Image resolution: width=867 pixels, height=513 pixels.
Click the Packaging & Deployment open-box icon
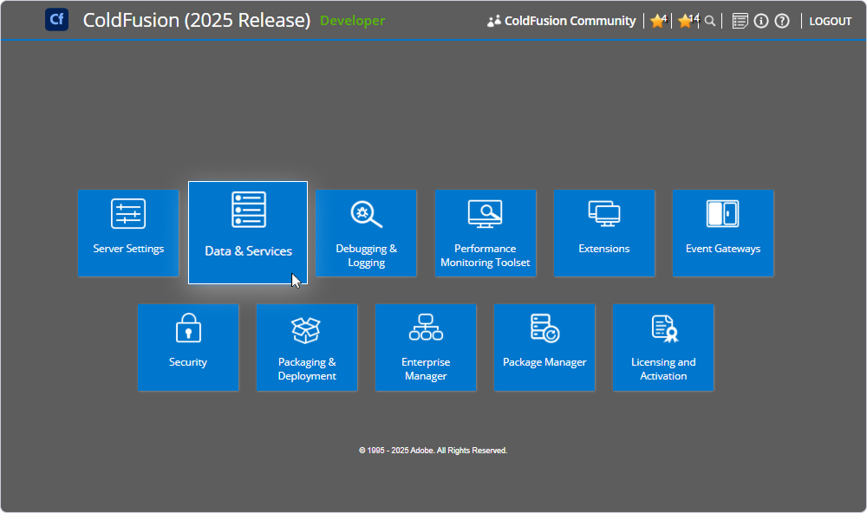pyautogui.click(x=307, y=328)
